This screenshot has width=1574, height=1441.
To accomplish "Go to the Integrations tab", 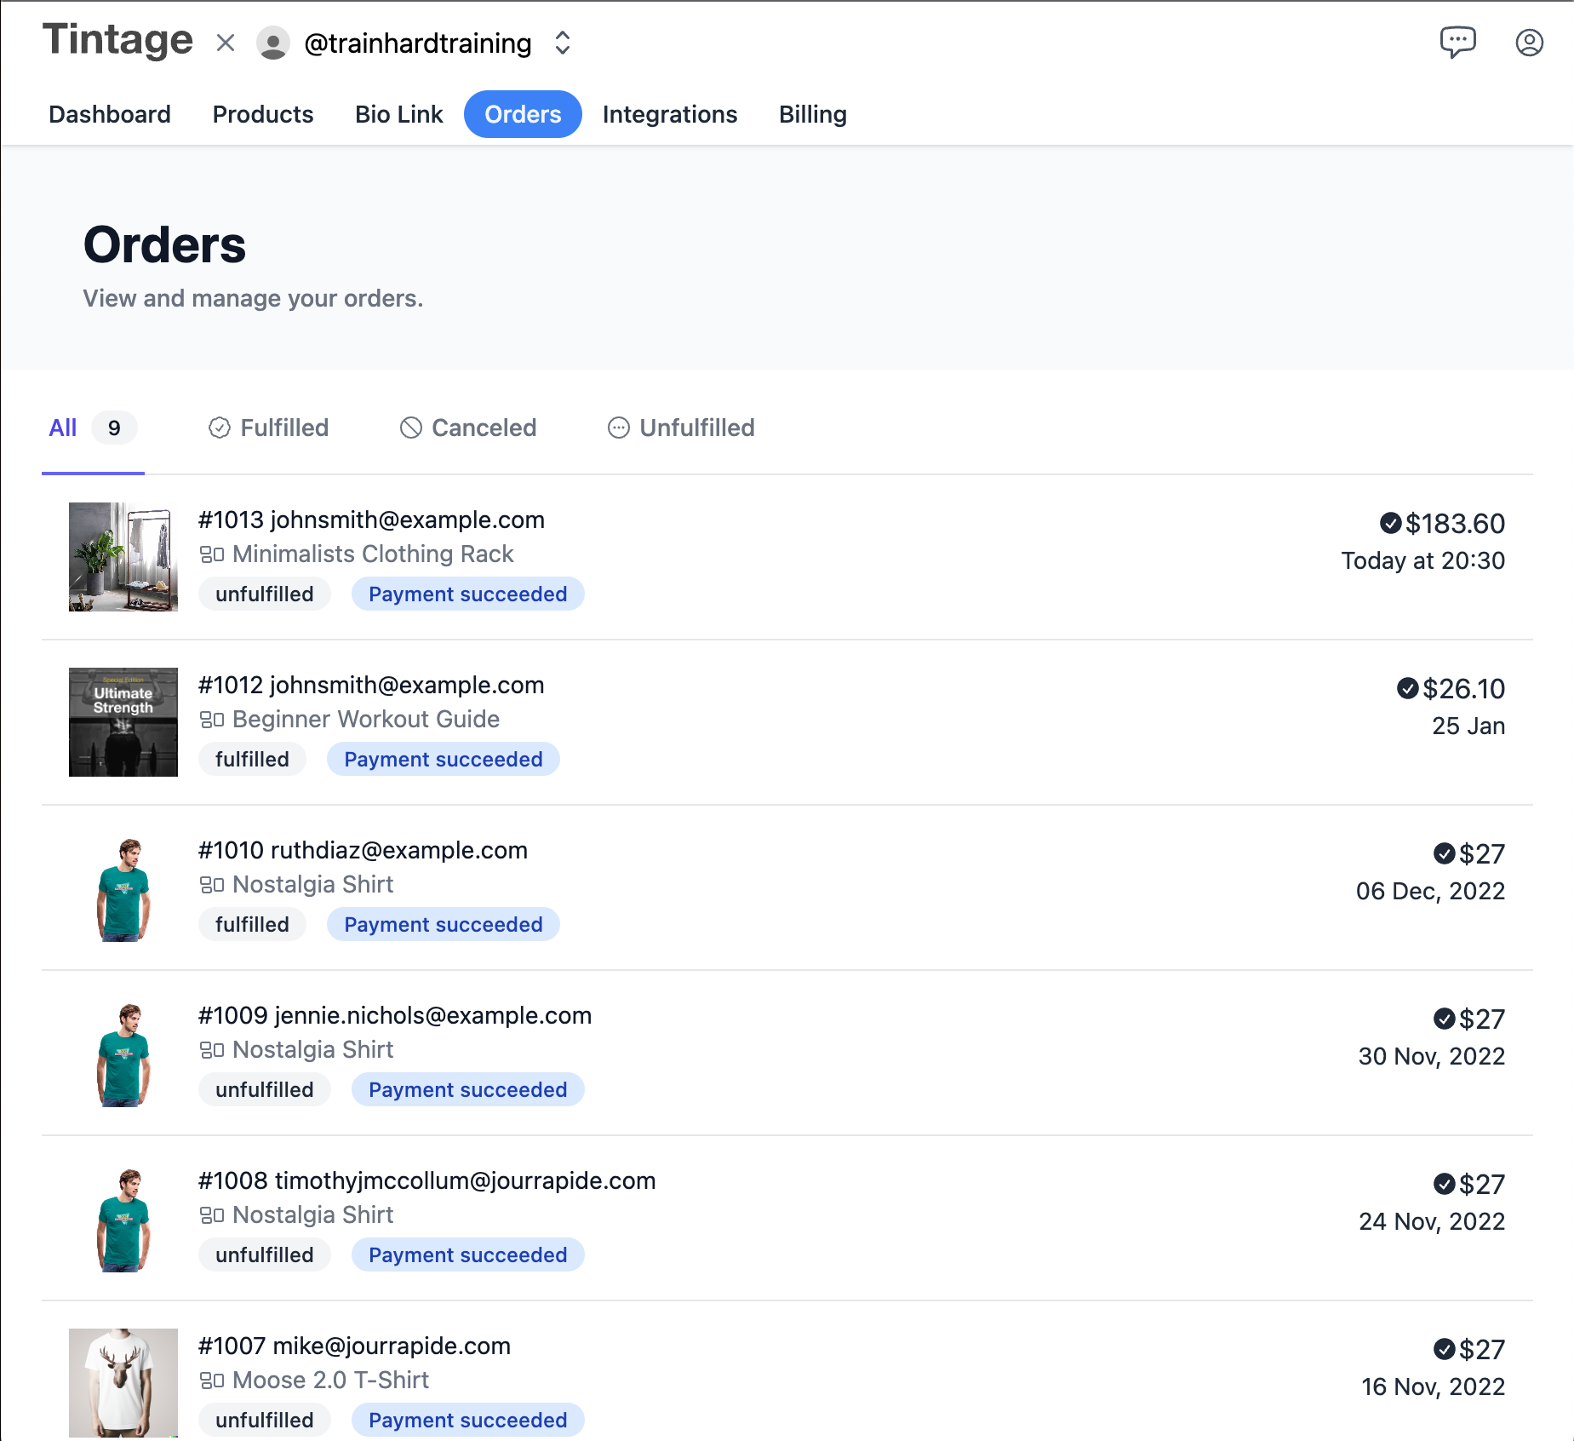I will (x=669, y=114).
